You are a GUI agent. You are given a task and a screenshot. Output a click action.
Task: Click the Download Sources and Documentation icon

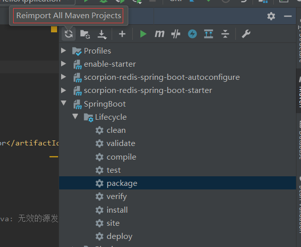click(102, 34)
